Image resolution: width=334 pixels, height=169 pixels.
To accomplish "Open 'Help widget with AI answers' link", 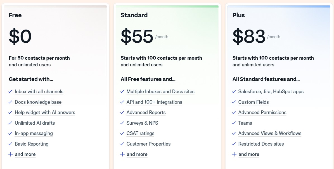I will pyautogui.click(x=45, y=112).
